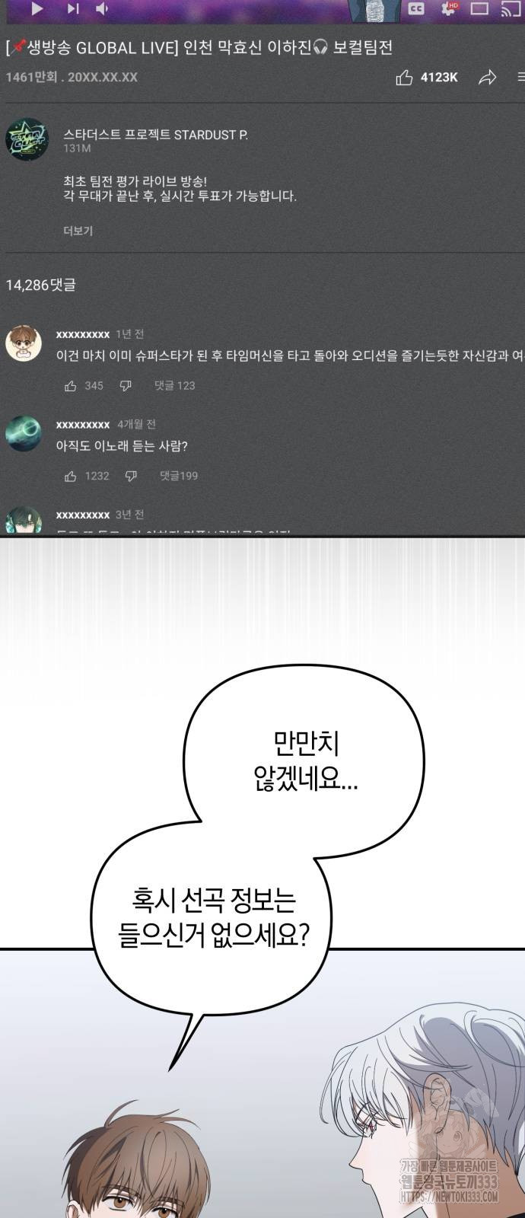
Task: Open the 스타더스트 프로젝트 STARDUST P. channel name
Action: click(155, 135)
